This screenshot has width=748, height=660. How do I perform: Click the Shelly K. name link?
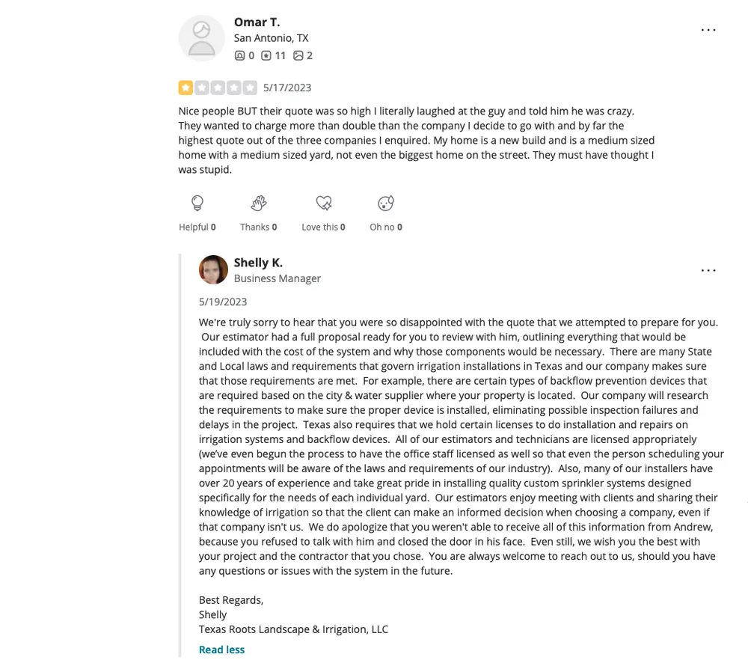pos(258,263)
